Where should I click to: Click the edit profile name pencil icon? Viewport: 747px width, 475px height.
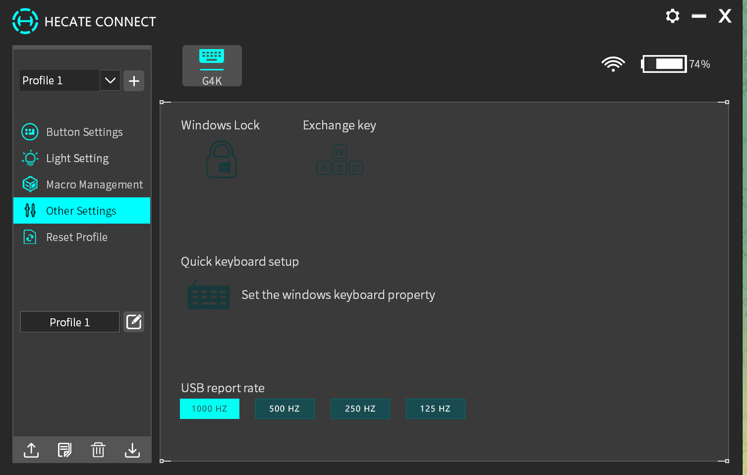click(x=134, y=322)
